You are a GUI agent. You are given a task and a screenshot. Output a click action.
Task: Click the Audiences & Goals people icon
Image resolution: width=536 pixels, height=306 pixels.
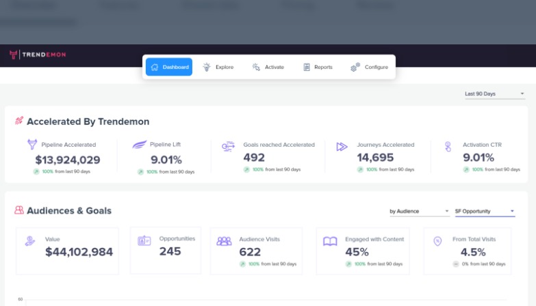[19, 210]
